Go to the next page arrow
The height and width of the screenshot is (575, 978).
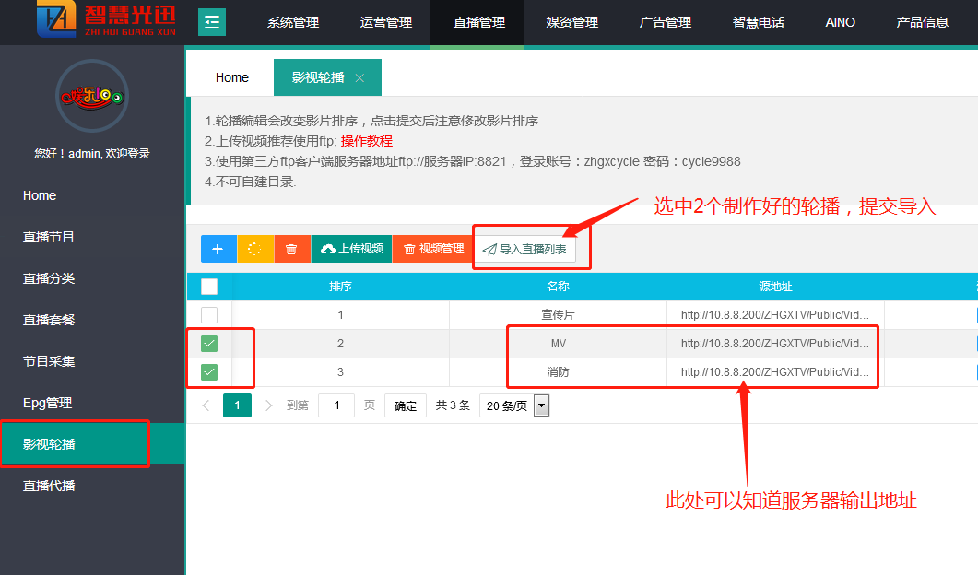pos(268,405)
